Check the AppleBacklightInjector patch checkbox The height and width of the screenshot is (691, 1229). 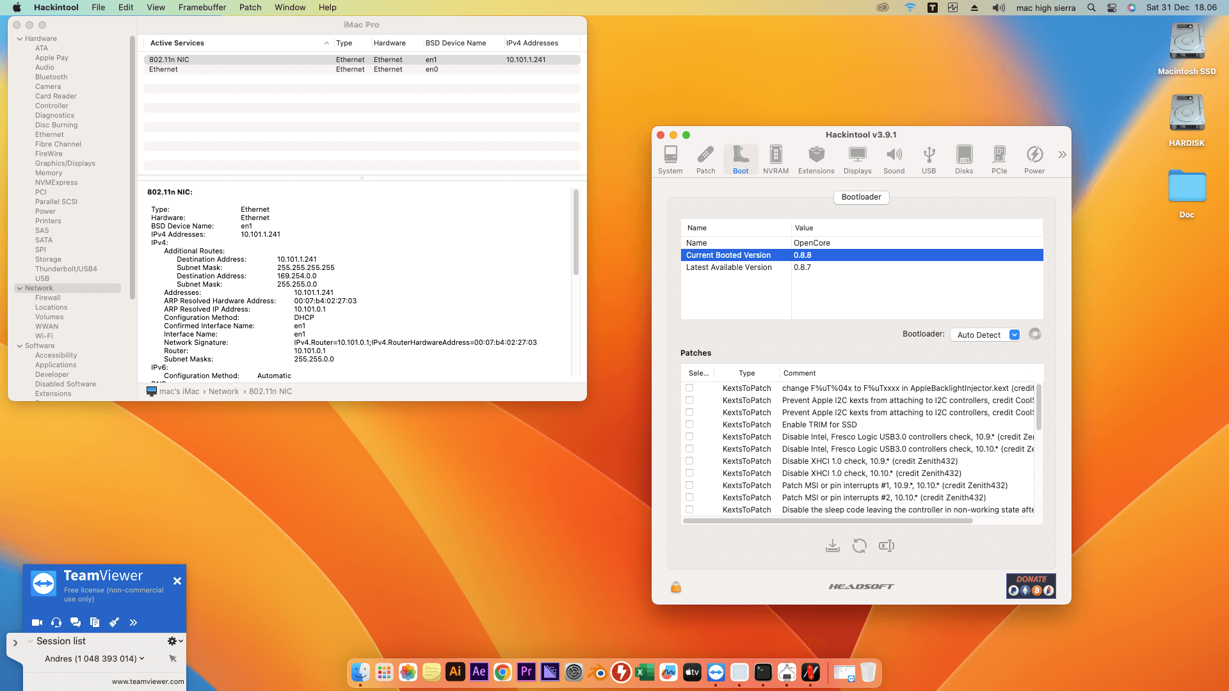[689, 388]
